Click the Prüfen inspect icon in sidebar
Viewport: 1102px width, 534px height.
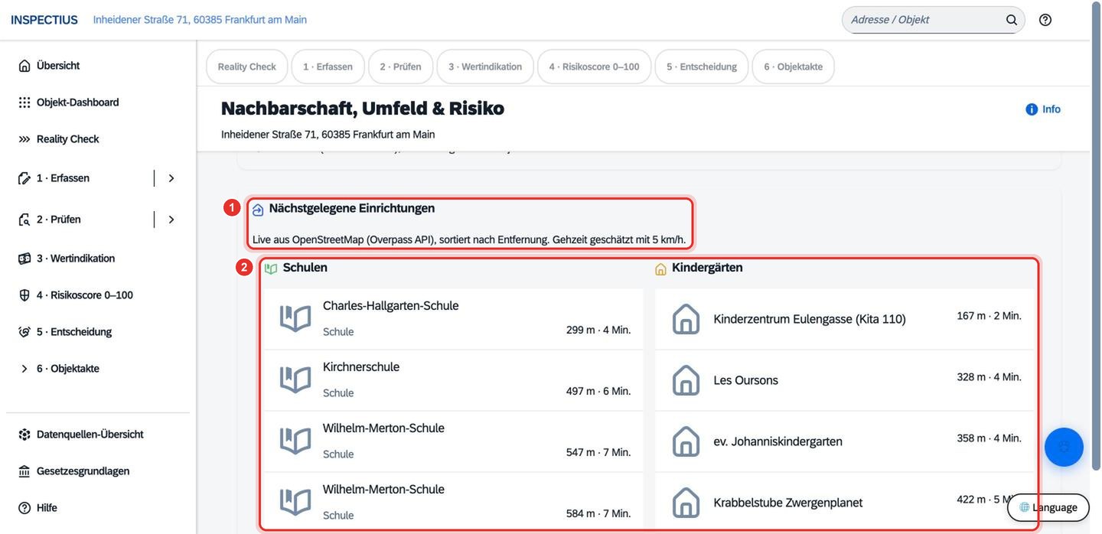(x=24, y=220)
